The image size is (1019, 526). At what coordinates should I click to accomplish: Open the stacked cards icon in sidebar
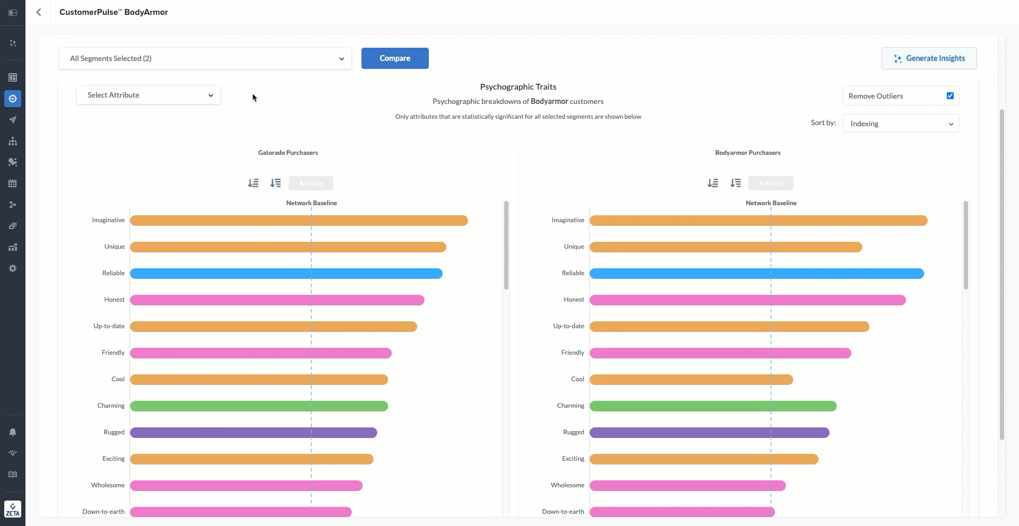[x=13, y=226]
